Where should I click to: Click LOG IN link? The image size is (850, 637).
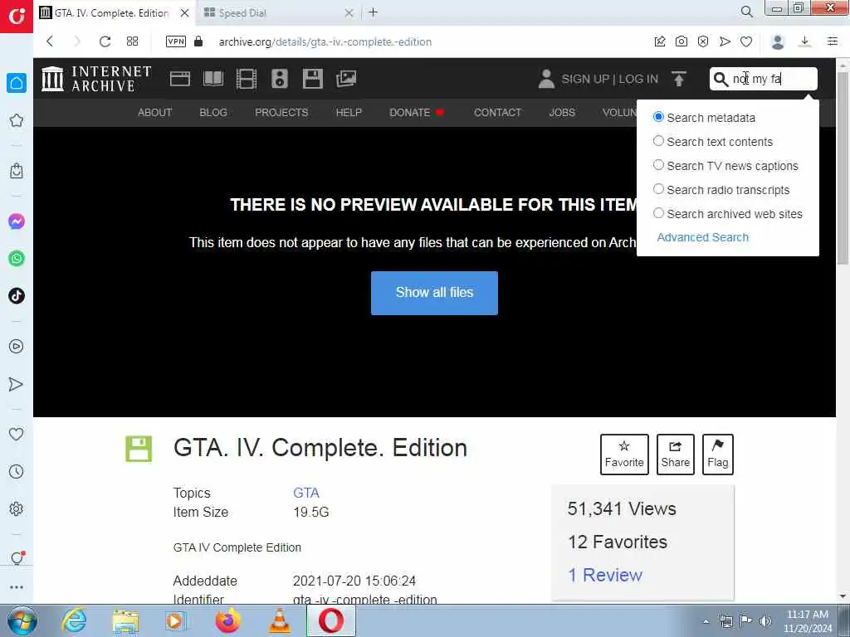(638, 79)
